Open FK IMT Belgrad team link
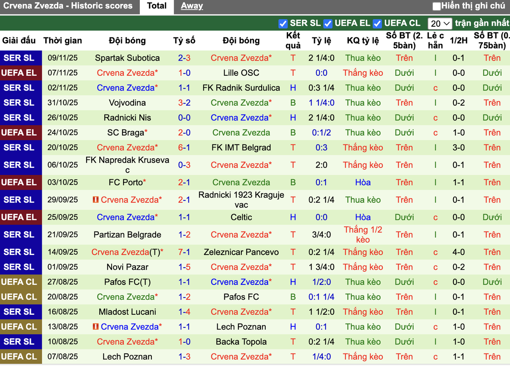This screenshot has height=367, width=510. tap(241, 147)
